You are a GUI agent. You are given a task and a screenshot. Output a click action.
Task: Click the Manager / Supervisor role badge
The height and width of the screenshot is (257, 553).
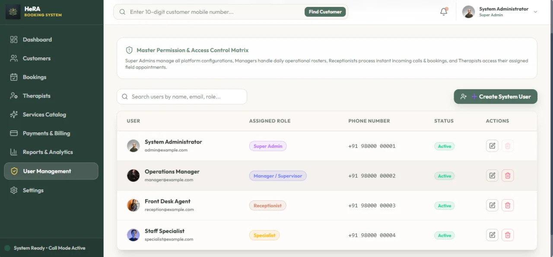click(278, 176)
